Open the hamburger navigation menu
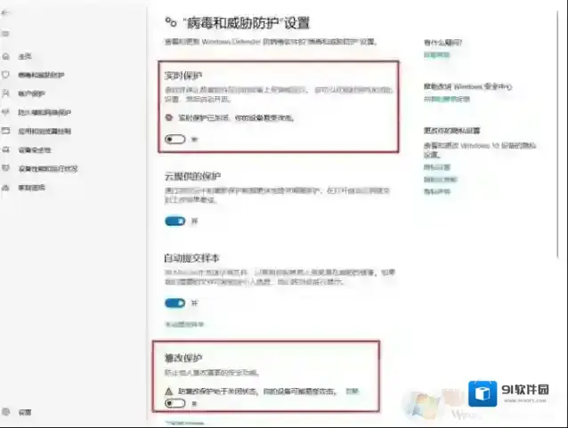568x428 pixels. coord(7,34)
